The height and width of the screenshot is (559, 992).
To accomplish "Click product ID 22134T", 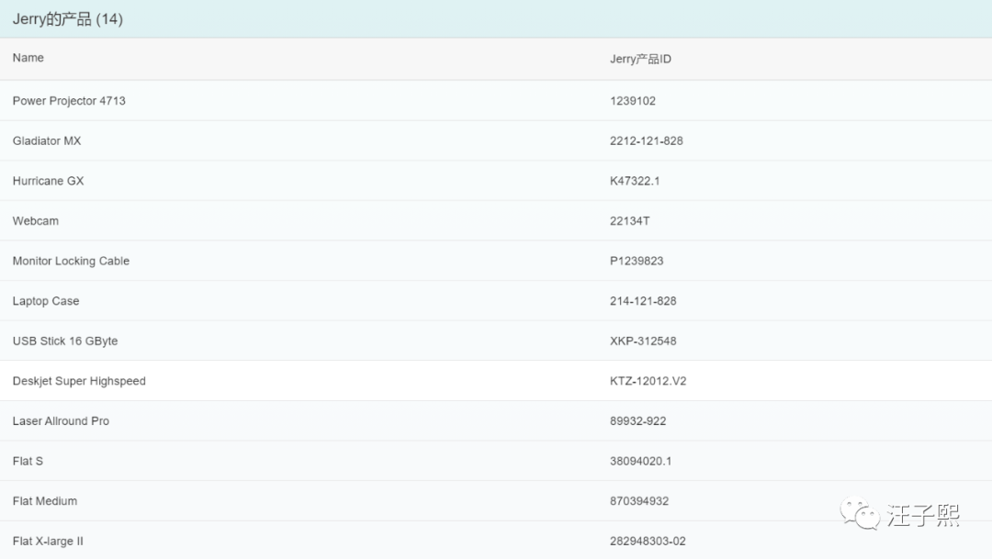I will point(629,220).
